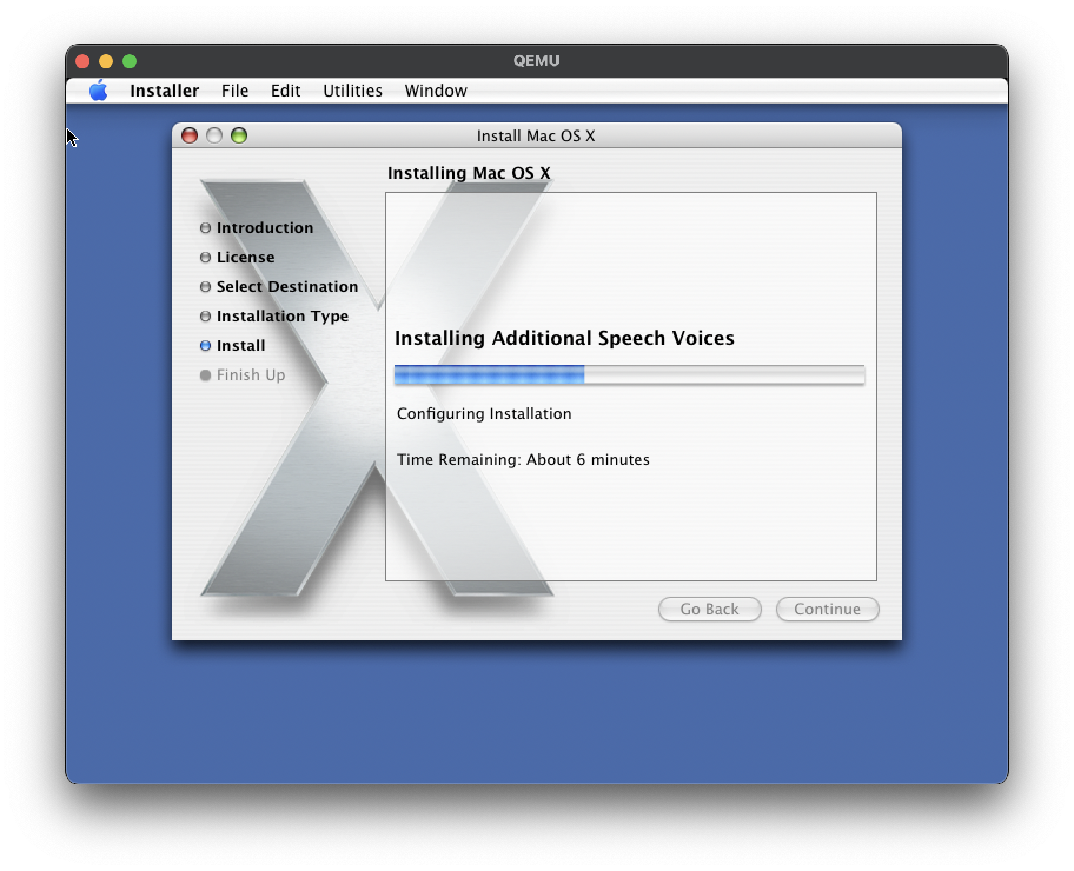This screenshot has width=1074, height=871.
Task: Close the Install Mac OS X window
Action: click(x=190, y=135)
